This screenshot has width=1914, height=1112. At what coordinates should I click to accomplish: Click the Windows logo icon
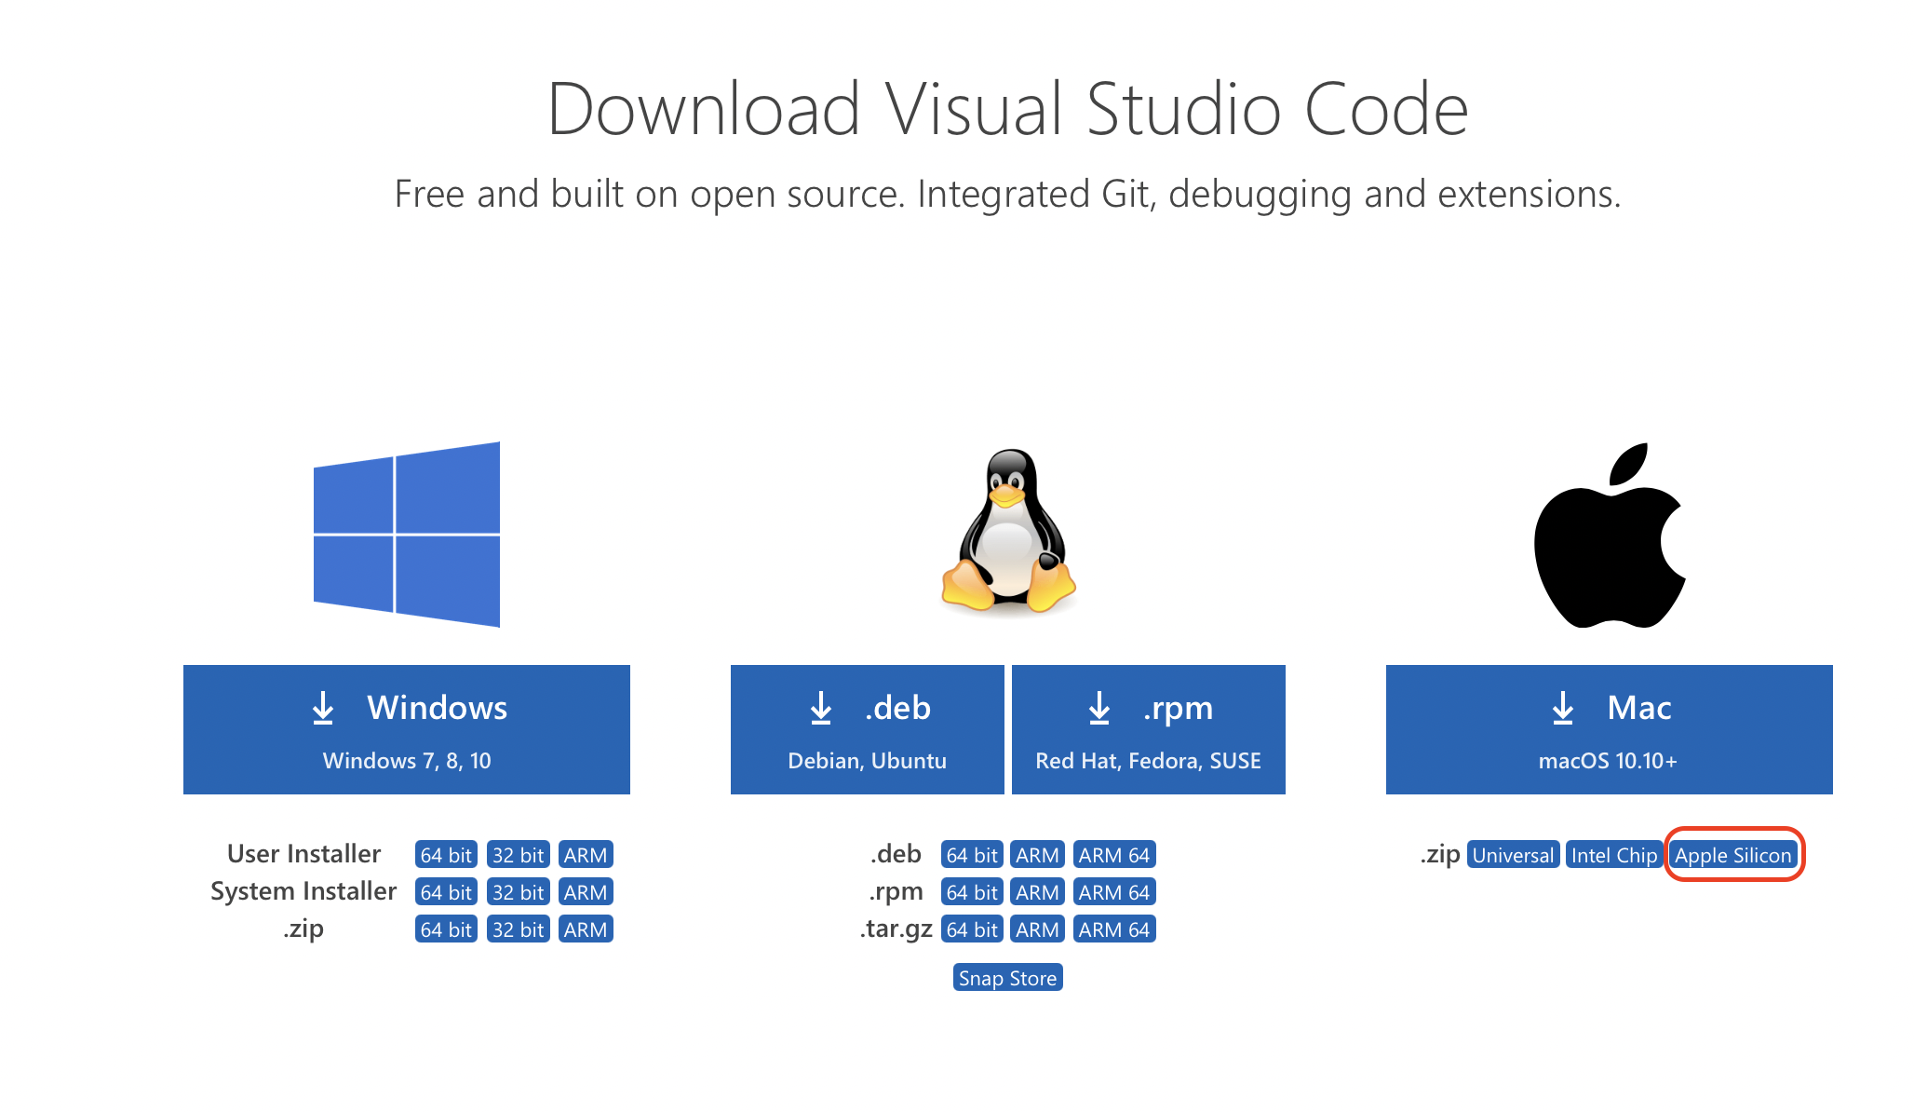pos(407,534)
